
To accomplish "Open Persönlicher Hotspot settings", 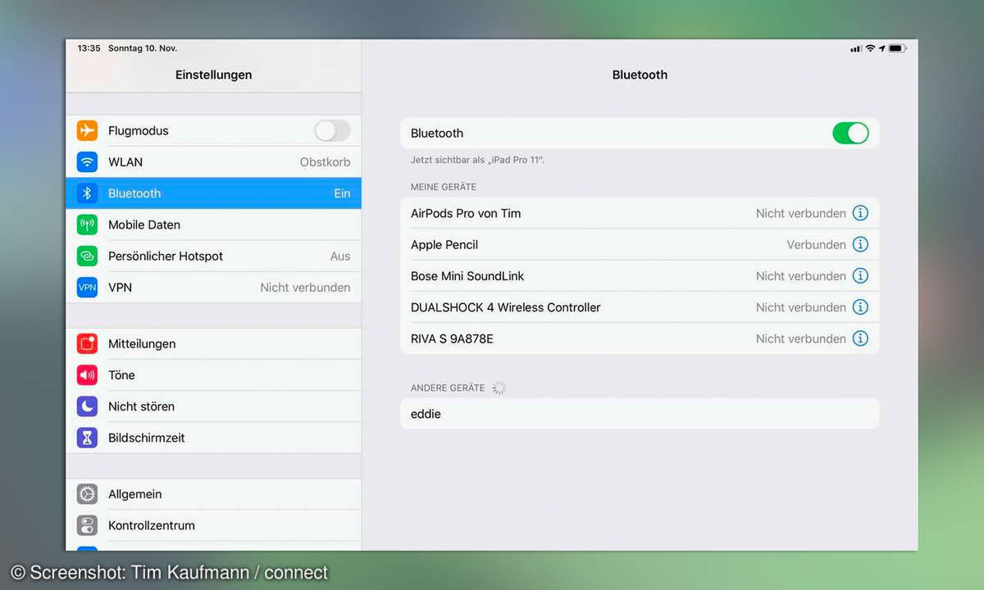I will tap(213, 256).
